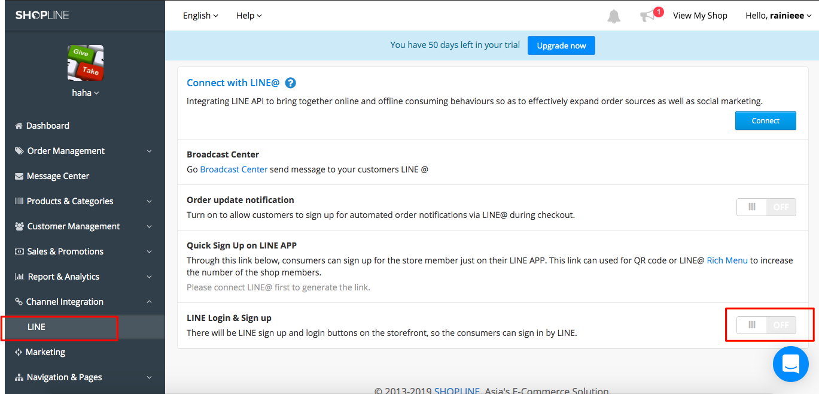Click the Channel Integration share icon
Image resolution: width=819 pixels, height=394 pixels.
(19, 302)
